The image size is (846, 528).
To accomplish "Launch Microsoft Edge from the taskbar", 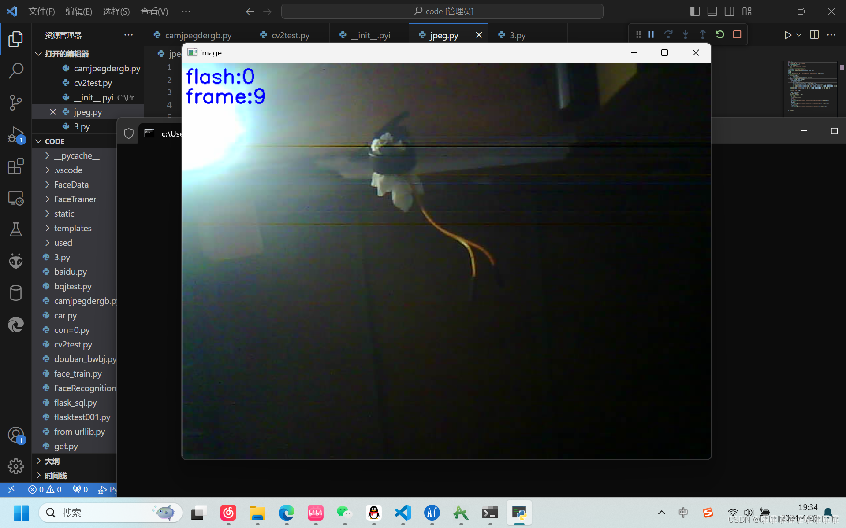I will [286, 513].
